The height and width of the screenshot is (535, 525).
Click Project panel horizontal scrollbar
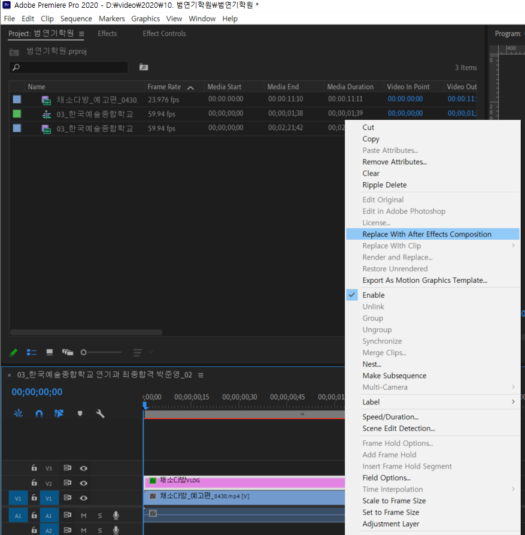[x=86, y=333]
